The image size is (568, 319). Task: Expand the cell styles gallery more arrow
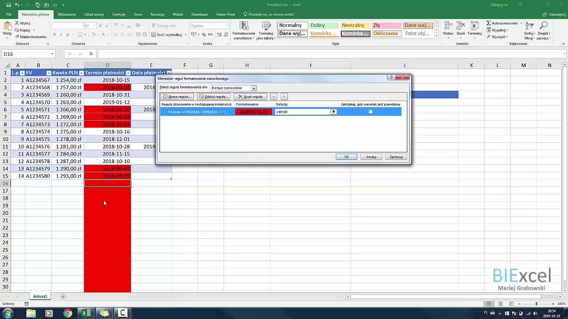click(436, 36)
